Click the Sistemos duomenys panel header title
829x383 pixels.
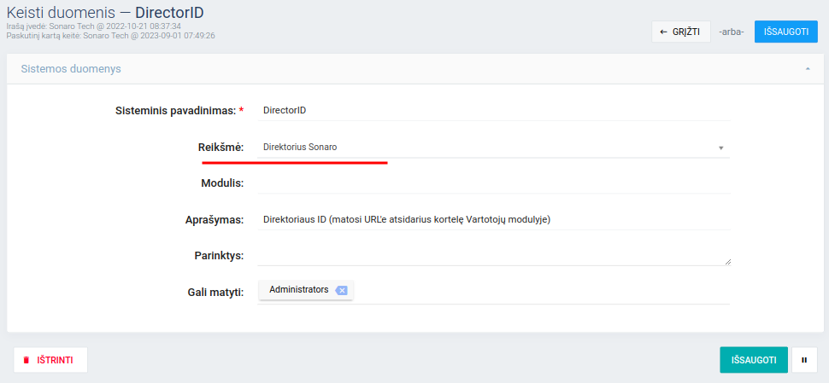coord(71,68)
